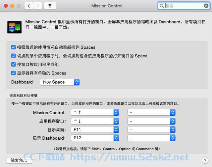212x167 pixels.
Task: Toggle 使窗口按应用程序成组 checkbox
Action: point(13,65)
